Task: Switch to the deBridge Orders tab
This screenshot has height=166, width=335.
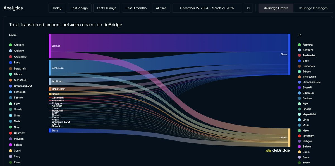Action: click(x=276, y=8)
